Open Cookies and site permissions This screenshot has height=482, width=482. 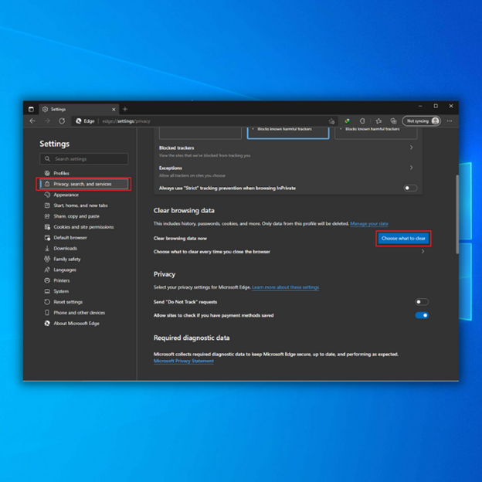(x=84, y=227)
